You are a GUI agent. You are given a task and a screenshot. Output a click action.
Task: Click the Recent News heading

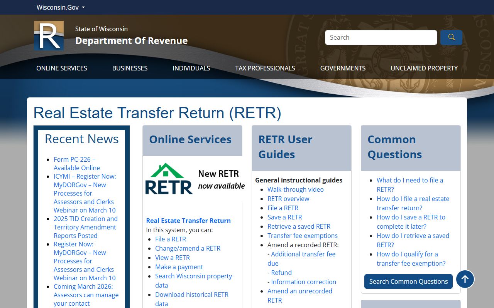pyautogui.click(x=82, y=139)
